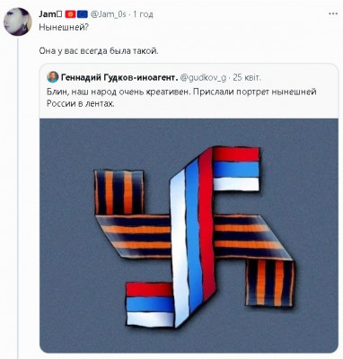Click quoted author Геннадий Гудков-иноагент name

pyautogui.click(x=119, y=78)
